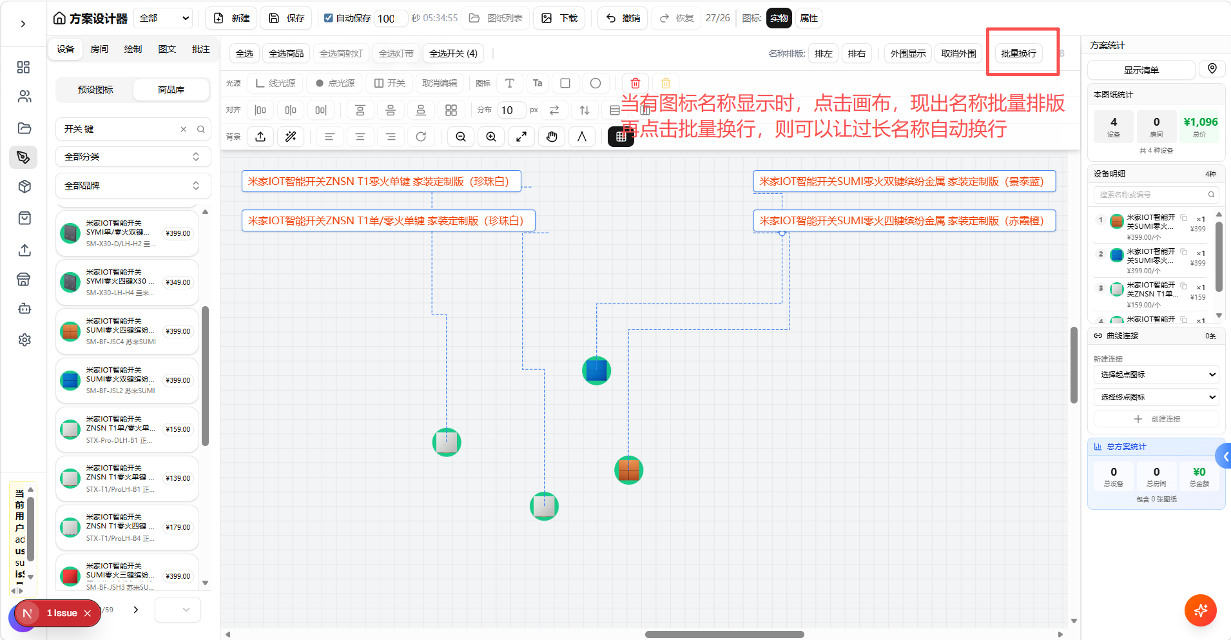Switch icon mode to 实物
1231x640 pixels.
(779, 18)
